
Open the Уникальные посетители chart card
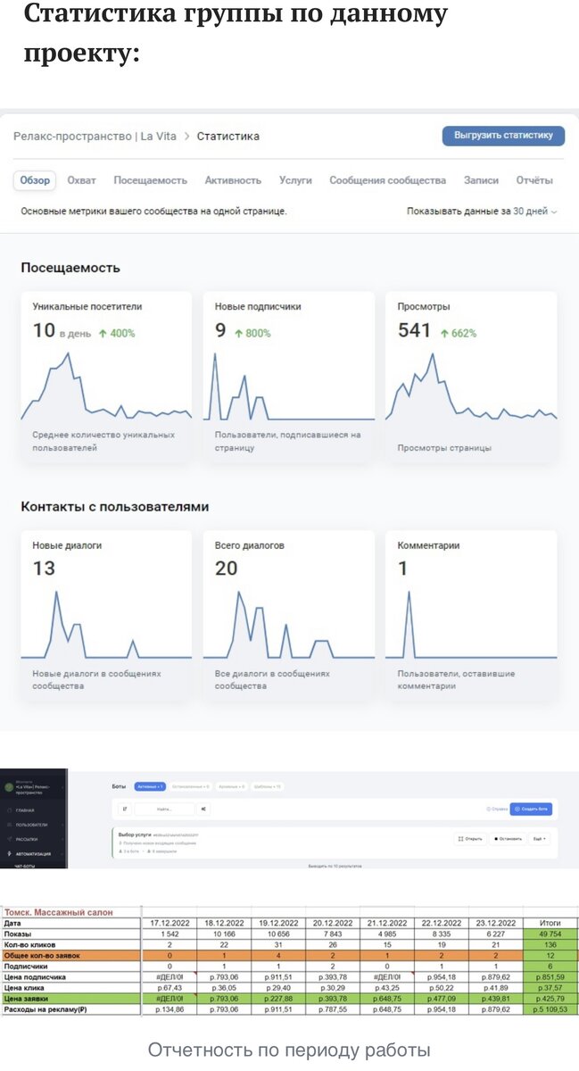(106, 377)
